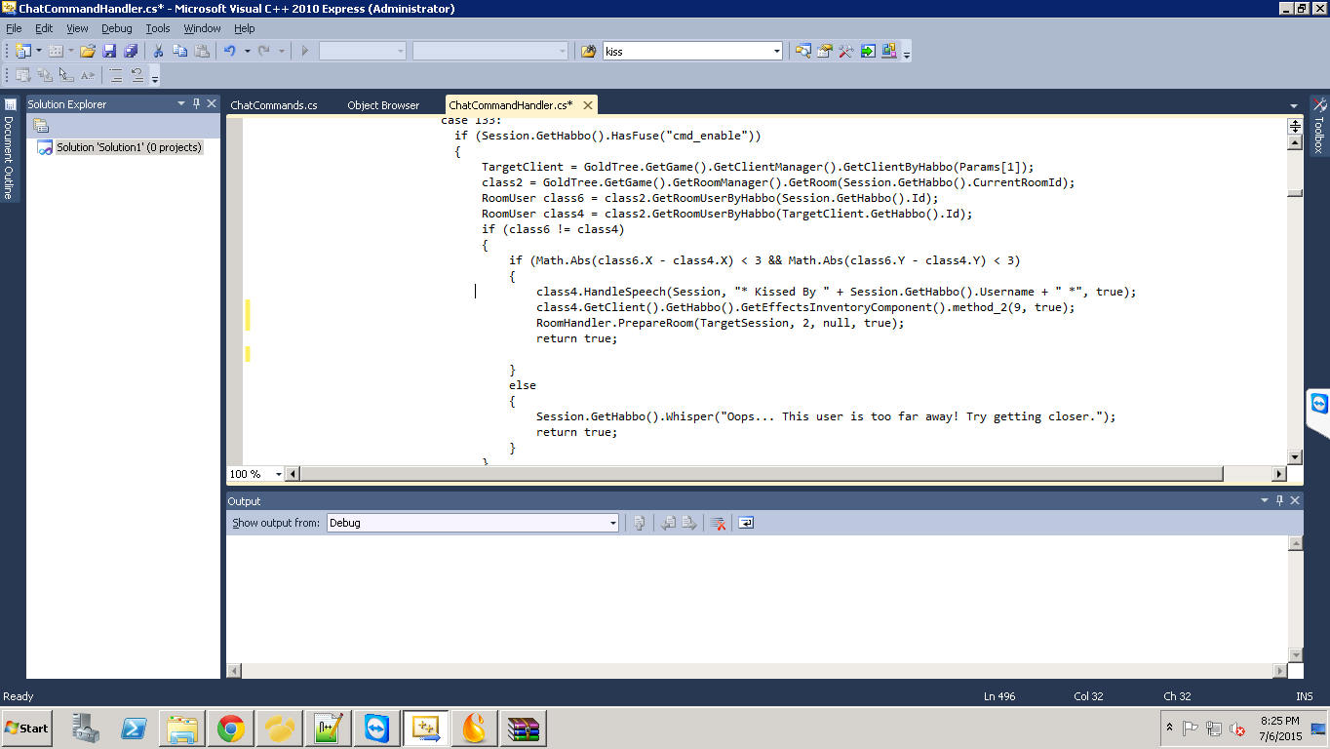Open the Edit menu
Screen dimensions: 1330x749
(x=44, y=28)
